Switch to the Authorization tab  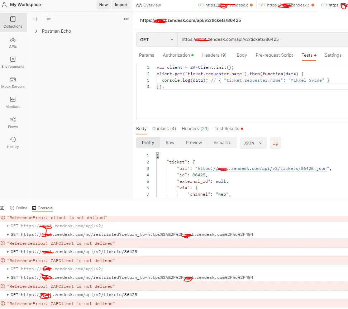pyautogui.click(x=178, y=55)
